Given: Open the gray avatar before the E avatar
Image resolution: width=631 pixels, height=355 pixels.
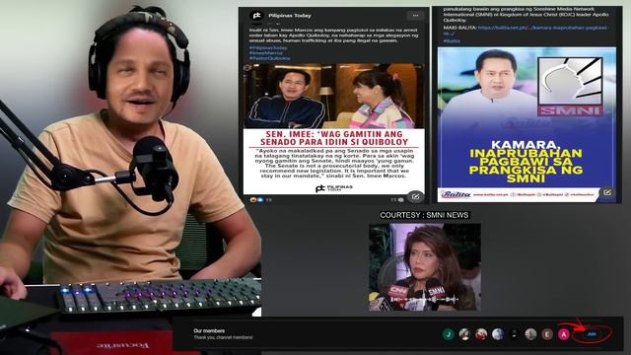Looking at the screenshot, I should [530, 333].
